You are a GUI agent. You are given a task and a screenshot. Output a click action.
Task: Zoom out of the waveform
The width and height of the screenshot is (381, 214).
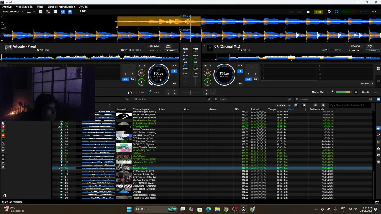coord(2,33)
